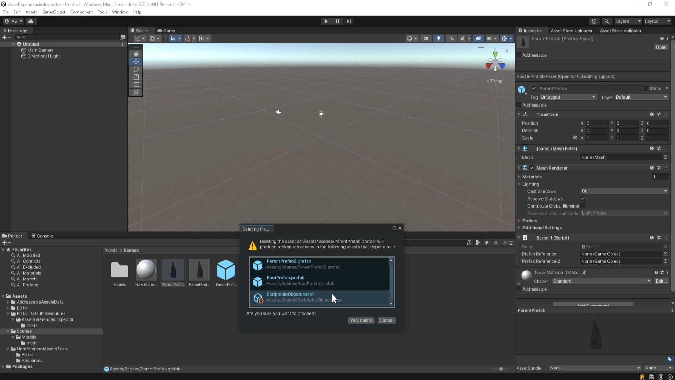Uncheck Receive Shadows
675x380 pixels.
583,198
